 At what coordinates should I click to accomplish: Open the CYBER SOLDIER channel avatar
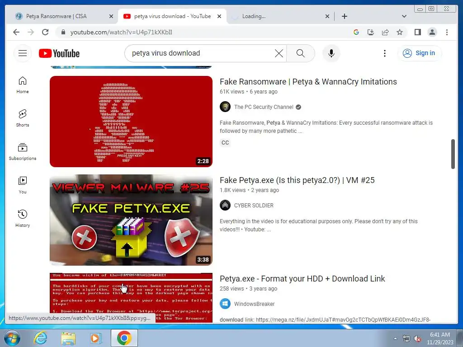[225, 206]
